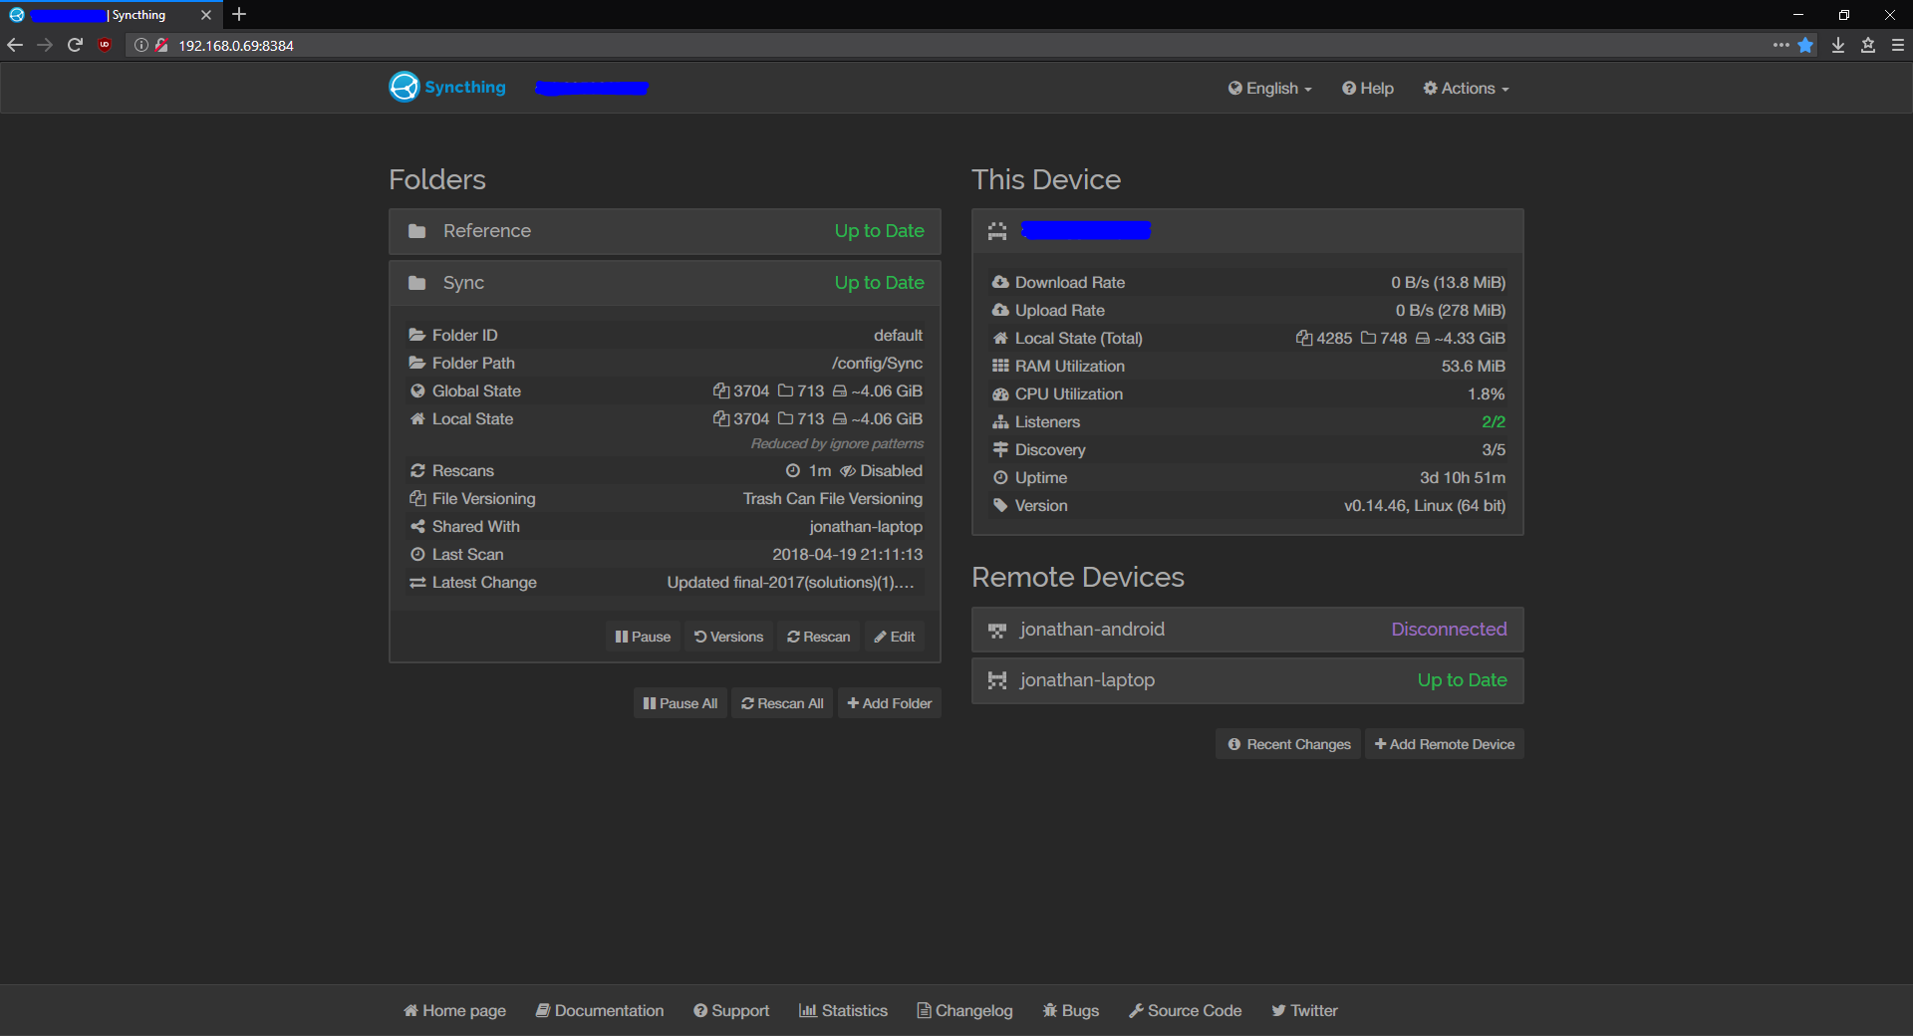1913x1036 pixels.
Task: Click the jonathan-android device icon
Action: tap(996, 631)
